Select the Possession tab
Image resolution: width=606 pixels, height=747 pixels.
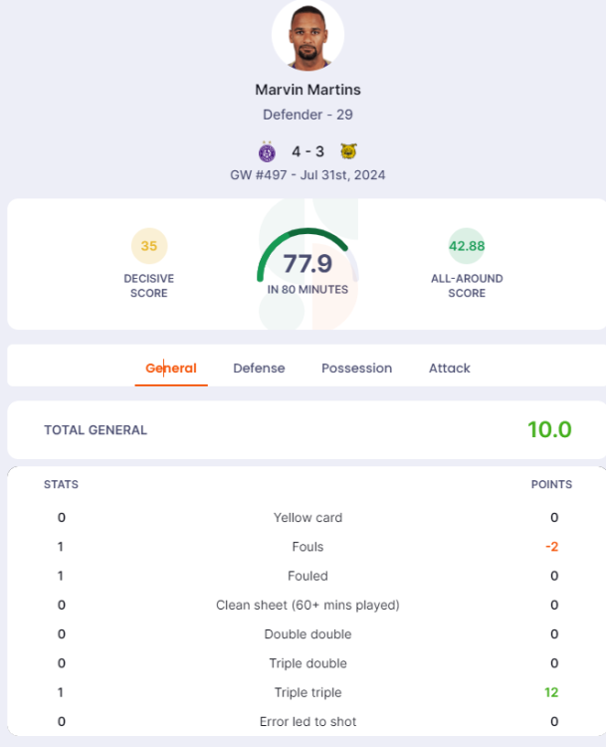(x=356, y=369)
